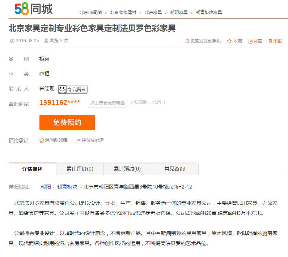The image size is (288, 257).
Task: Open the 朝青板块 area link
Action: (x=67, y=187)
